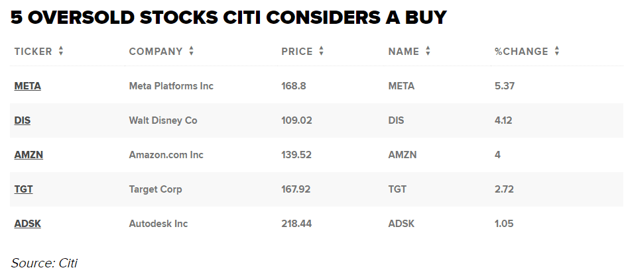
Task: Click the Amazon.com Inc price 139.52
Action: (x=296, y=155)
